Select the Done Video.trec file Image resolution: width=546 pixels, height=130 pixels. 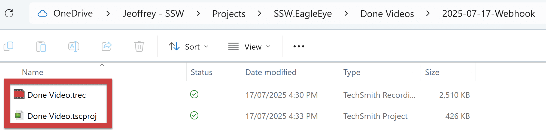[57, 95]
